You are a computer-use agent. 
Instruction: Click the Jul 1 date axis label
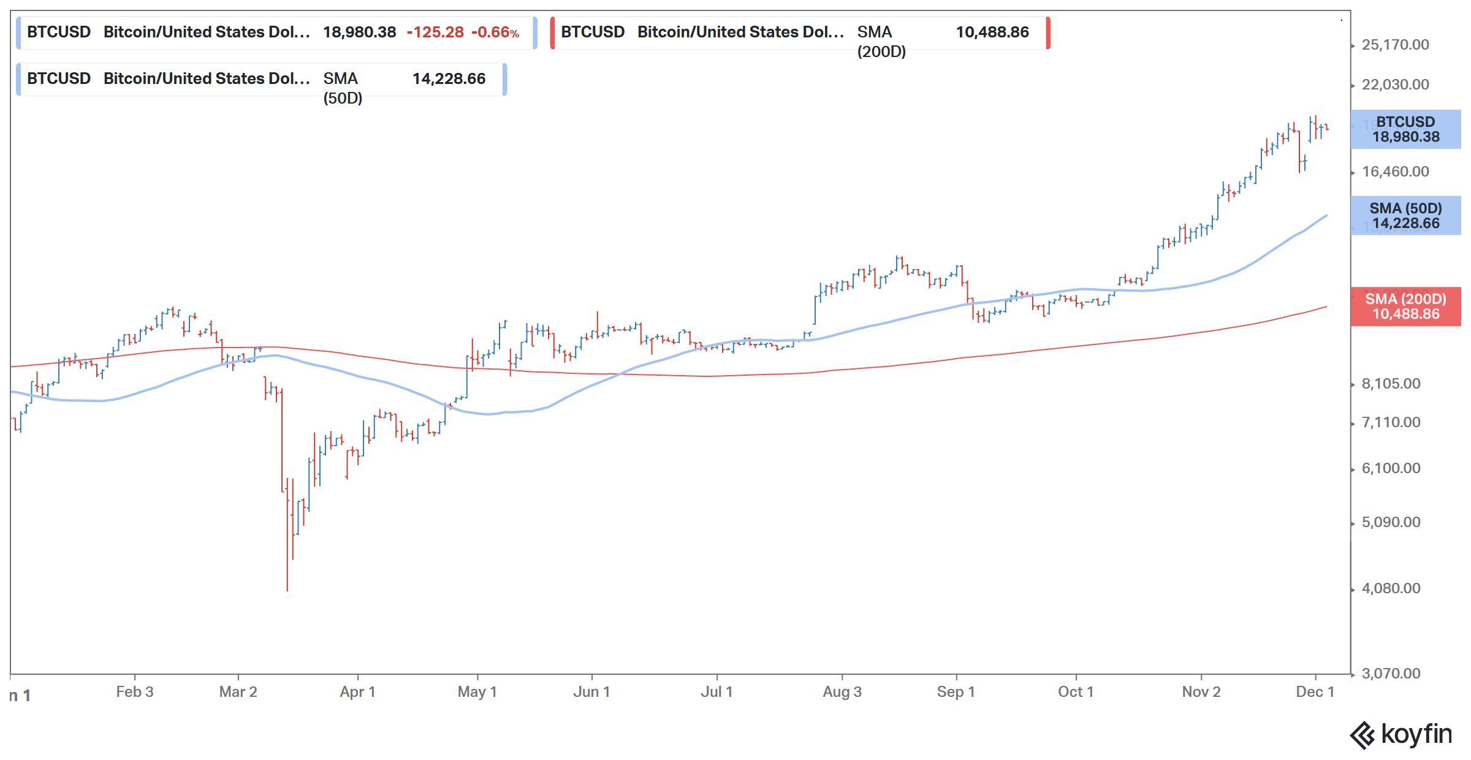pyautogui.click(x=716, y=692)
